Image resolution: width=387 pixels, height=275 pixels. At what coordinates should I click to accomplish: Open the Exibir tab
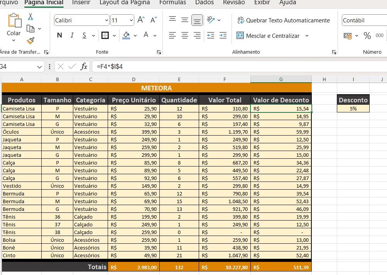(262, 3)
